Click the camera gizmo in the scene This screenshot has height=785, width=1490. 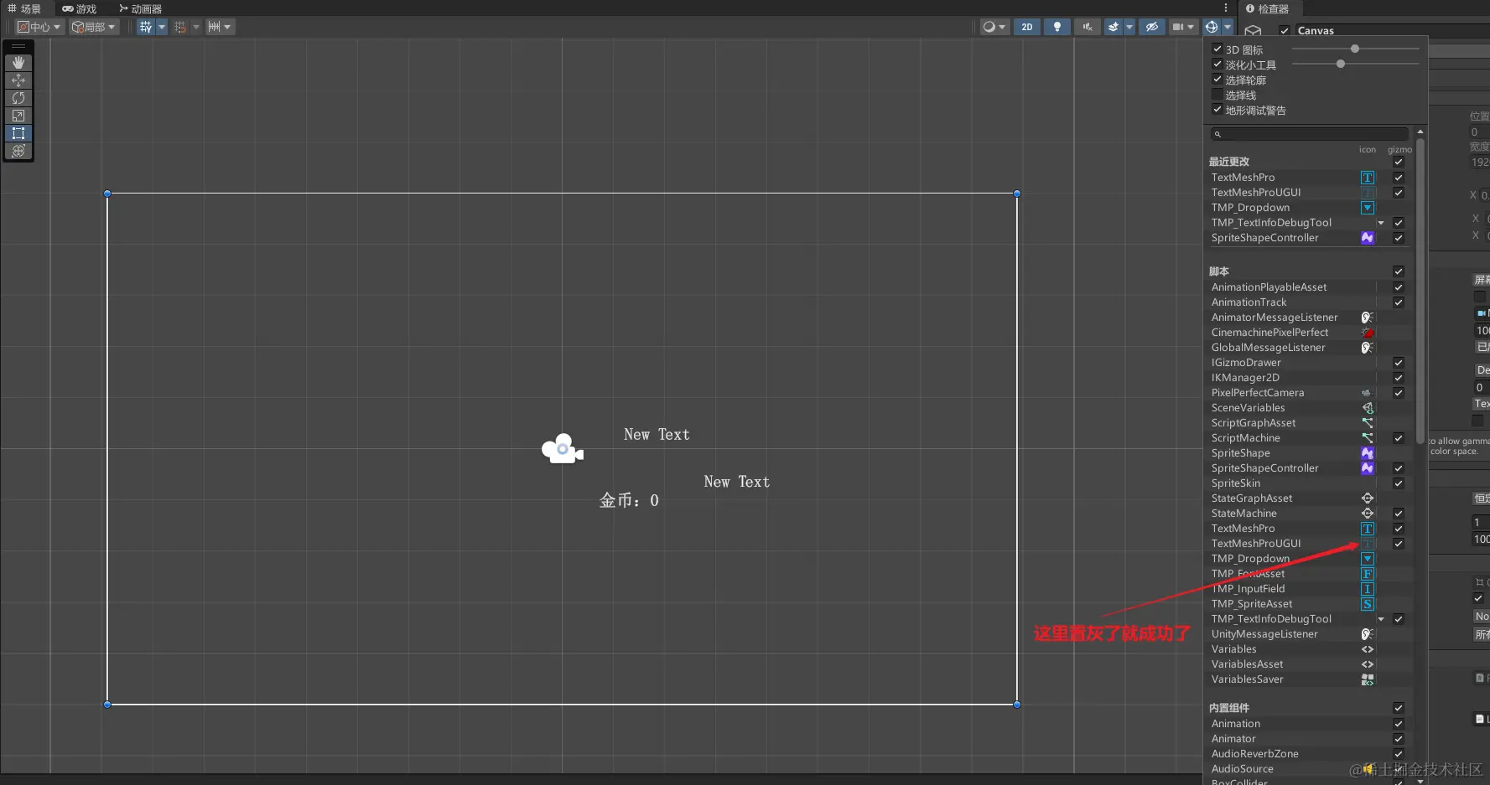pos(563,449)
